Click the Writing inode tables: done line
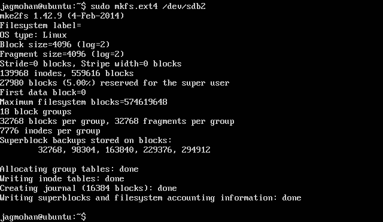Image resolution: width=383 pixels, height=222 pixels. click(62, 178)
